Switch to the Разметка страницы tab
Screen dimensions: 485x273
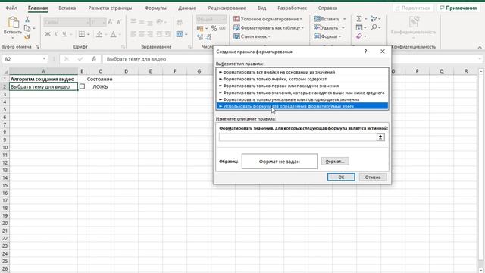point(110,8)
